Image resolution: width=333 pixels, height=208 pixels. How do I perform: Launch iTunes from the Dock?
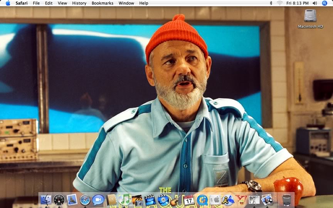pyautogui.click(x=124, y=200)
